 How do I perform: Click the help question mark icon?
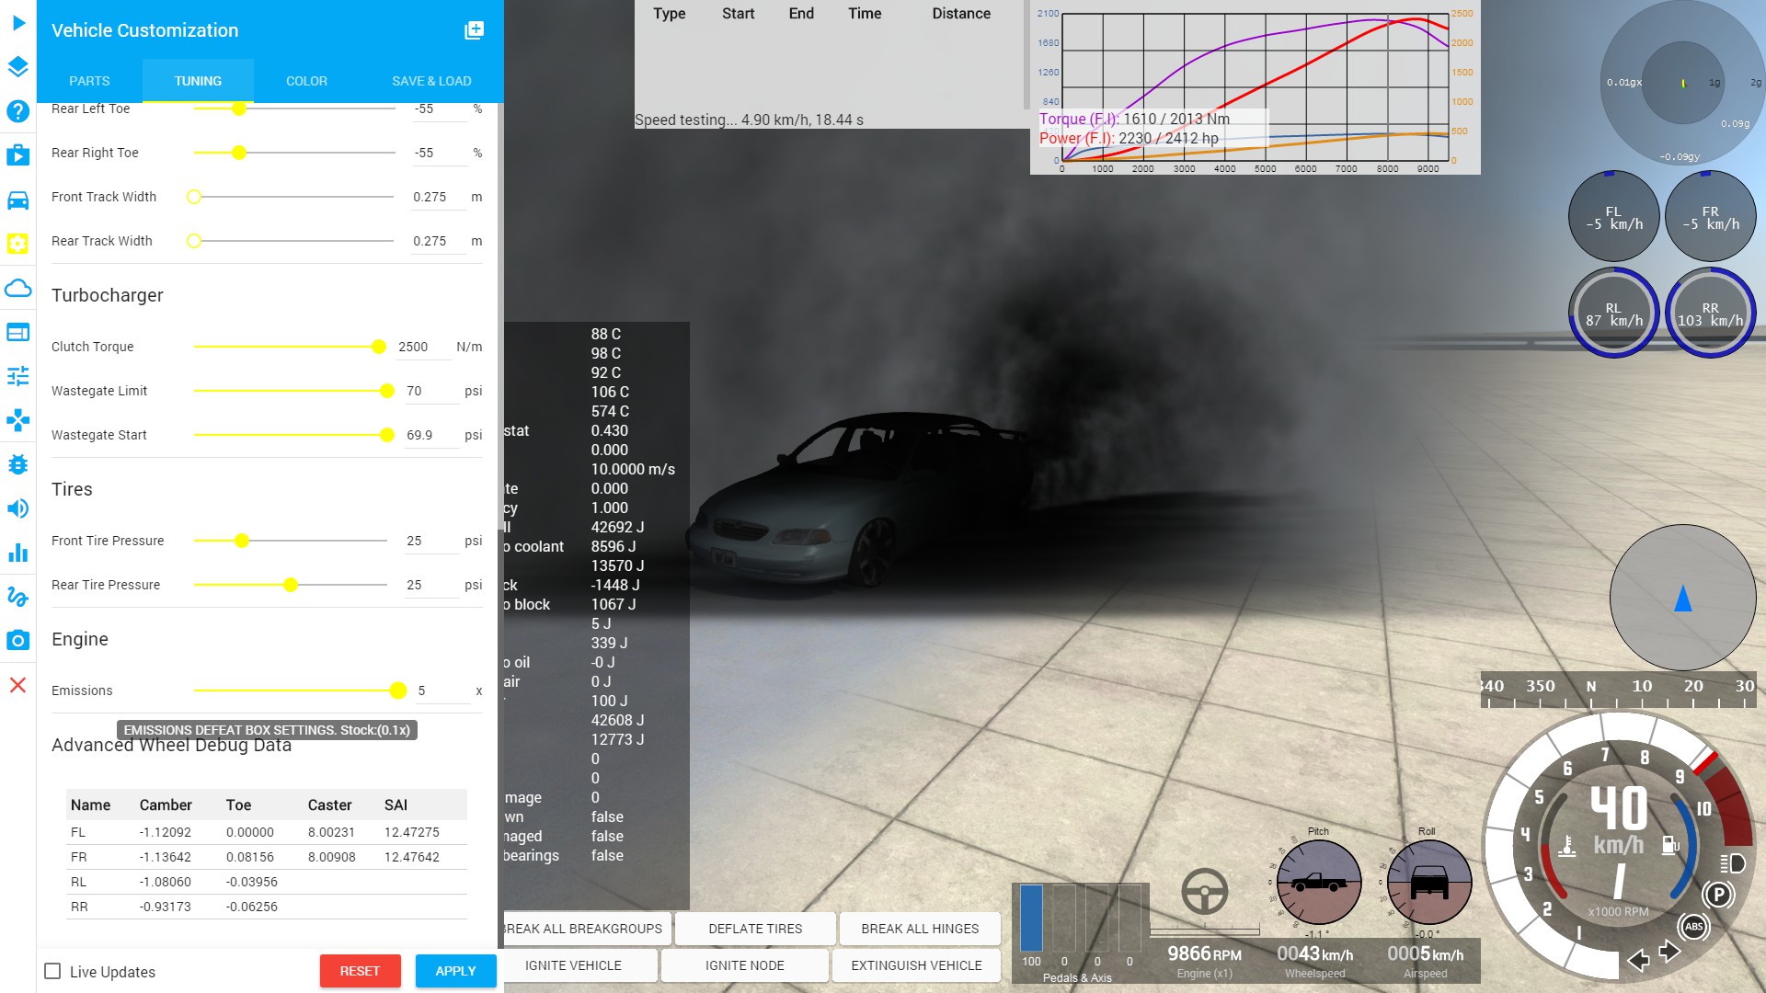(x=18, y=111)
